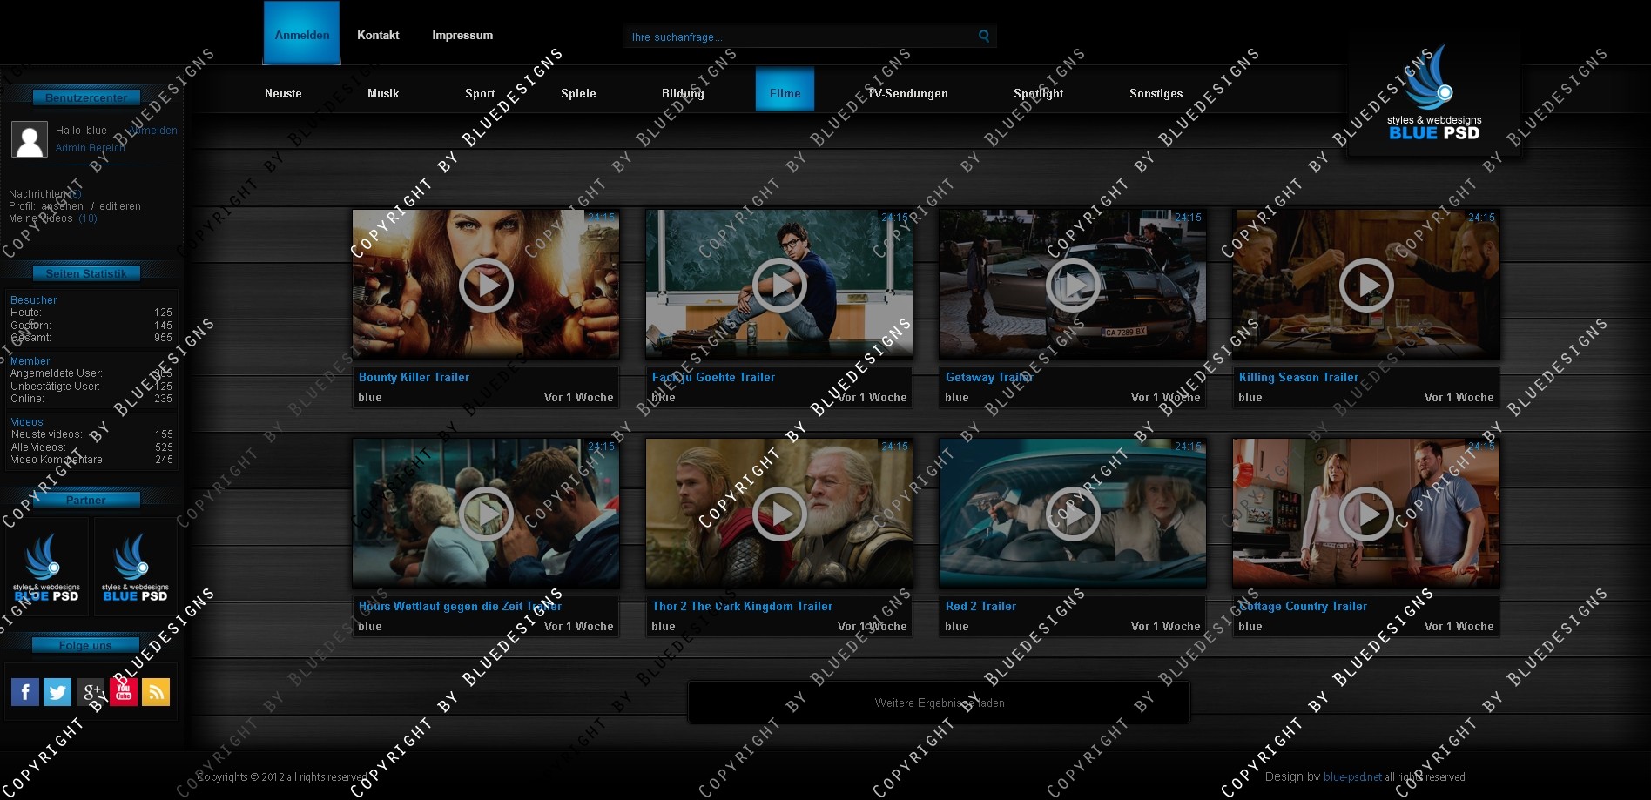Go to the Neuste category

click(283, 93)
